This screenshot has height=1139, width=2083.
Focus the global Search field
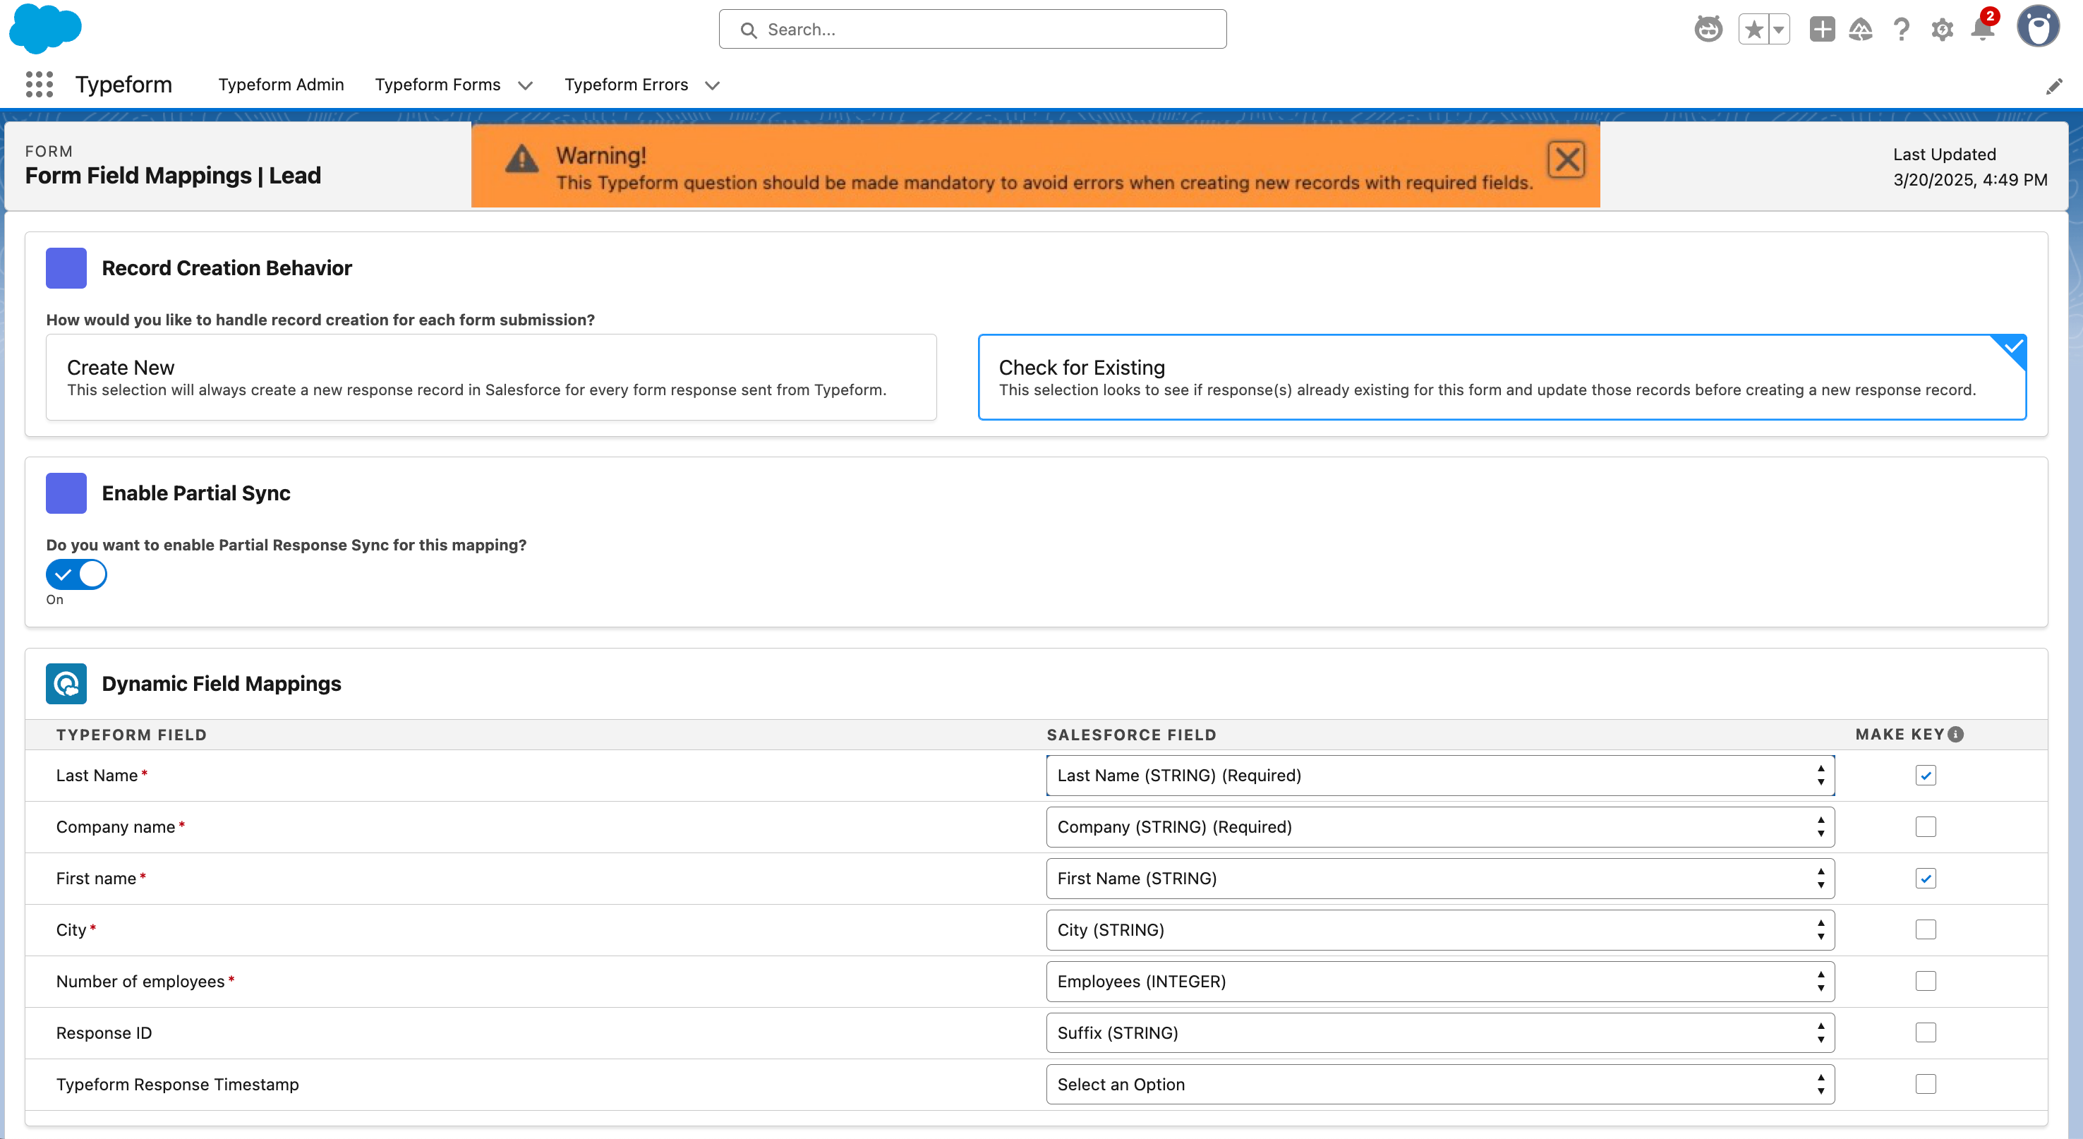click(x=972, y=29)
